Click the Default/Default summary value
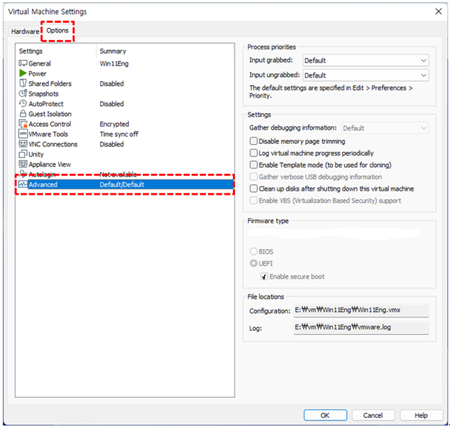This screenshot has width=450, height=427. pos(121,184)
